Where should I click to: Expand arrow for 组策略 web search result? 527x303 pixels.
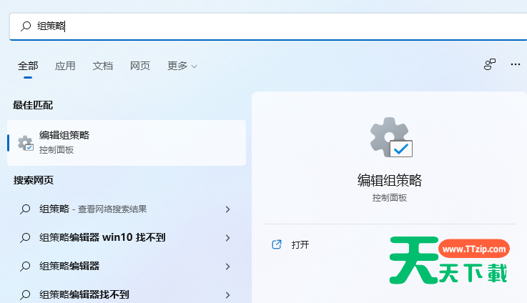pos(227,209)
